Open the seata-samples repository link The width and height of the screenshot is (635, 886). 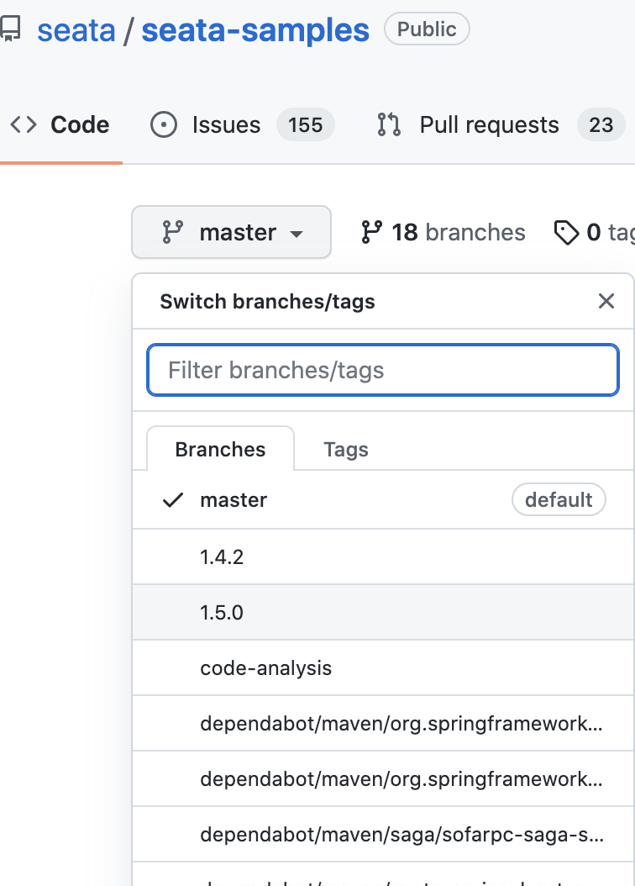pos(255,30)
